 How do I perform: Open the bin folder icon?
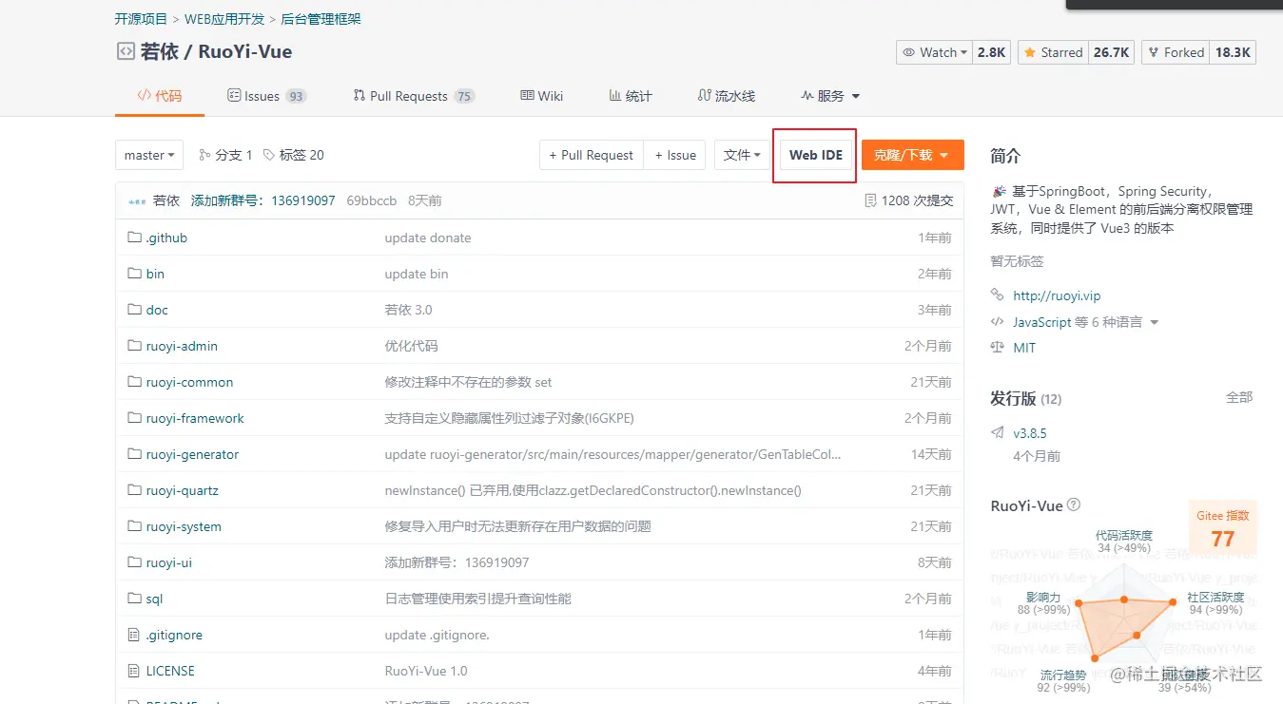(x=134, y=274)
